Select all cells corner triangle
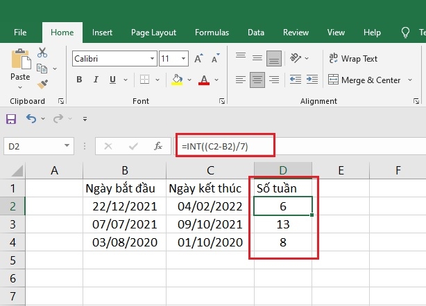The height and width of the screenshot is (306, 426). tap(17, 171)
